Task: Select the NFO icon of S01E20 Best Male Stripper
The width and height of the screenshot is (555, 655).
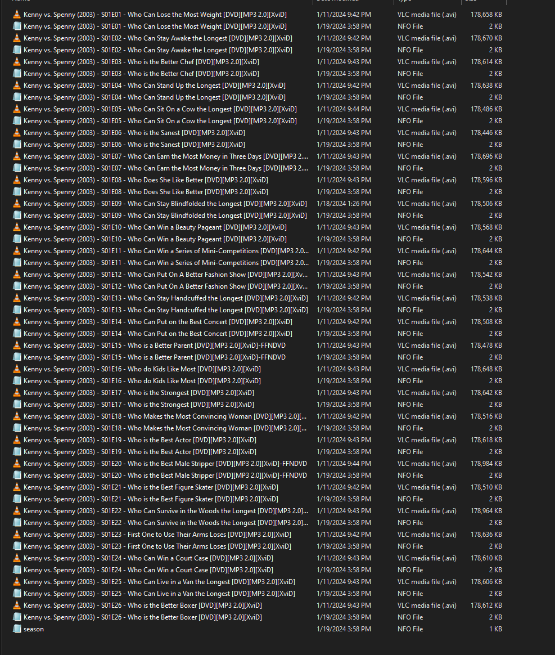Action: (x=17, y=475)
